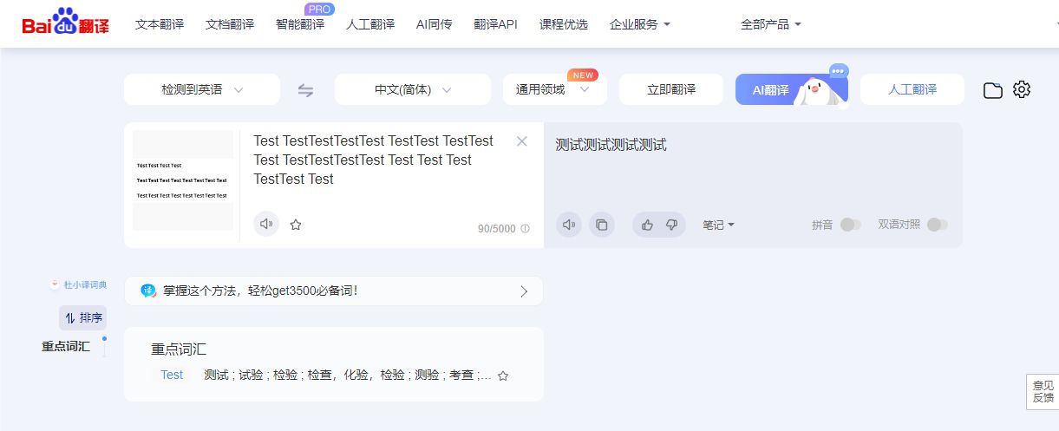Screen dimensions: 1059x431
Task: Clear the source text with X
Action: click(522, 141)
